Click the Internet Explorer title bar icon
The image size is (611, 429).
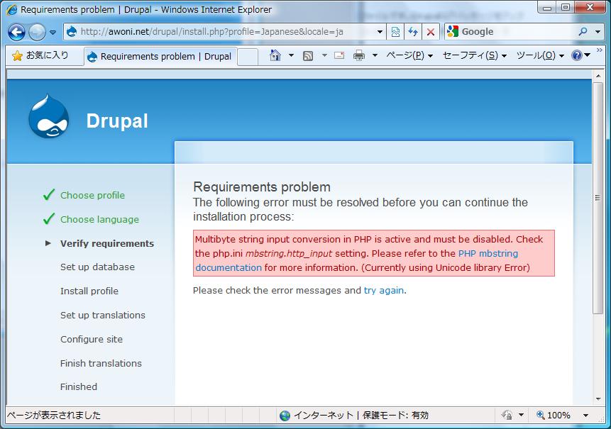point(11,9)
